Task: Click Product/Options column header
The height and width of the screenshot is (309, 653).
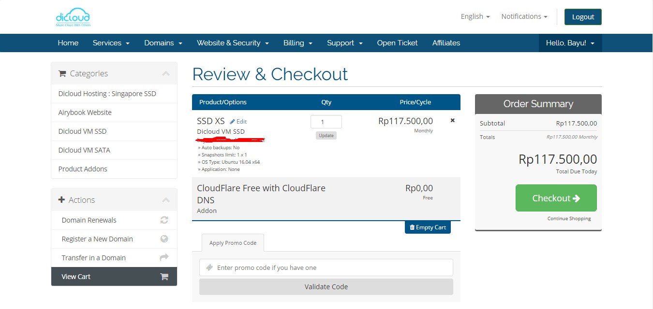Action: [223, 102]
